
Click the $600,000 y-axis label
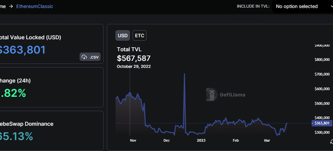point(322,89)
